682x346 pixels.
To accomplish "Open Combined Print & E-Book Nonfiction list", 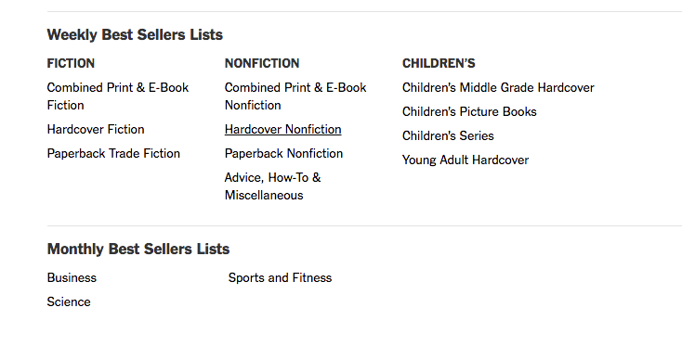I will [295, 96].
